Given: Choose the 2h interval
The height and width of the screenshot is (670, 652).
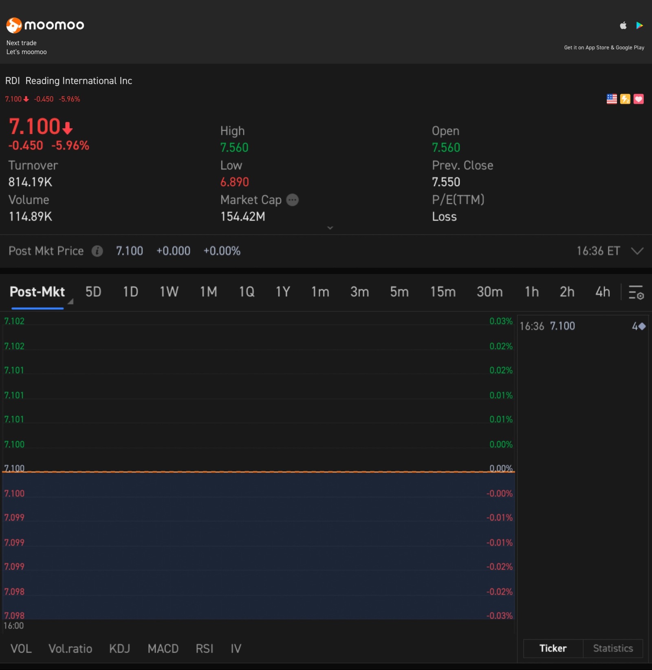Looking at the screenshot, I should [567, 292].
